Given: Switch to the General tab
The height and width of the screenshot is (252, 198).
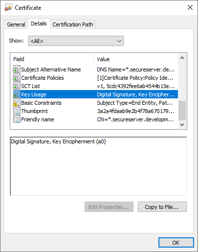Looking at the screenshot, I should click(16, 24).
